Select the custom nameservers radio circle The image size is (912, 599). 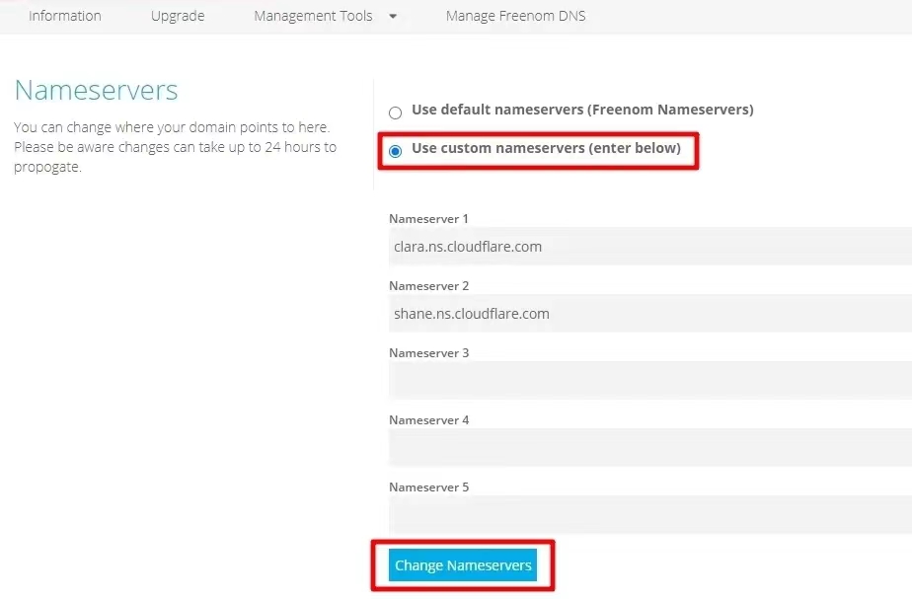click(396, 151)
